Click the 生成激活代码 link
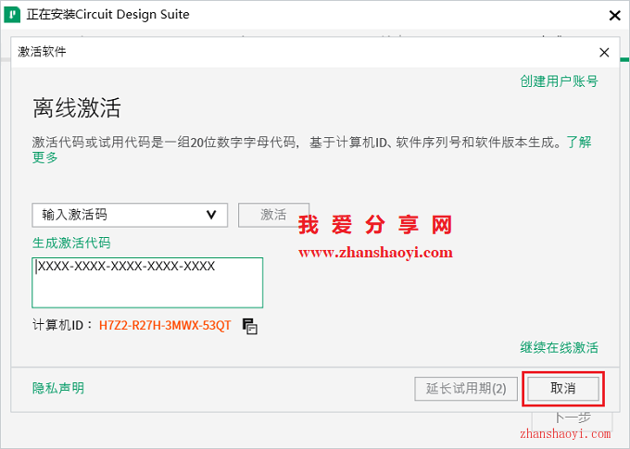Viewport: 630px width, 449px height. [x=71, y=243]
